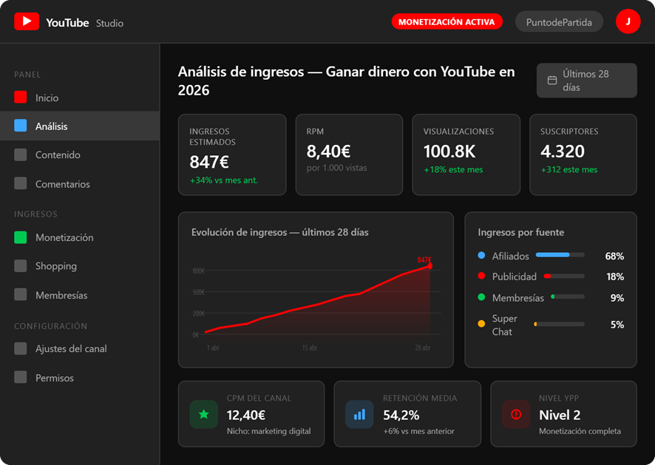Click the blue Afiliados legend dot
655x465 pixels.
[x=481, y=255]
